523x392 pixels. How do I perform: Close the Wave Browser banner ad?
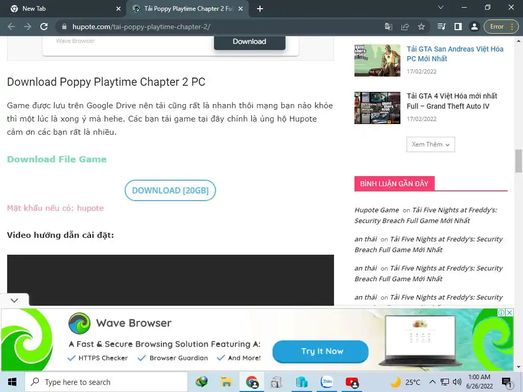[509, 313]
